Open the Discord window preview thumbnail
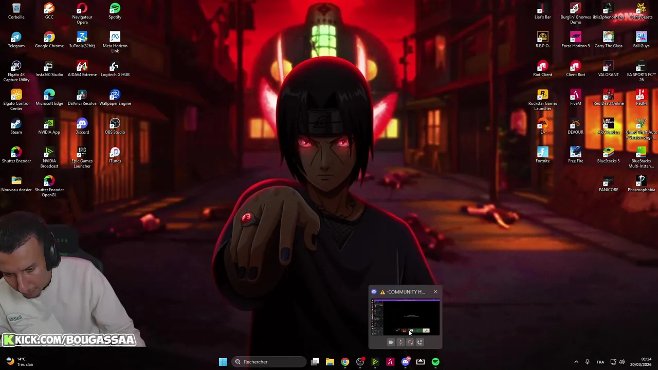 click(x=406, y=317)
